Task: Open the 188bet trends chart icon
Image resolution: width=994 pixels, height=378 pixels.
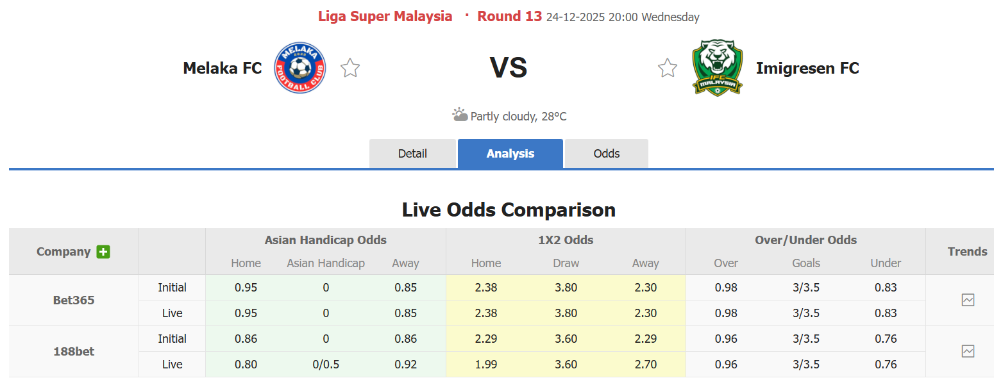Action: (x=968, y=351)
